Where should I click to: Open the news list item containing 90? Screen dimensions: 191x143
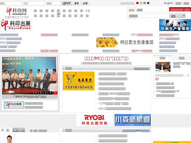(114, 99)
